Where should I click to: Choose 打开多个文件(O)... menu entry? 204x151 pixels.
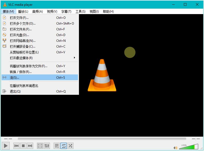tap(40, 24)
